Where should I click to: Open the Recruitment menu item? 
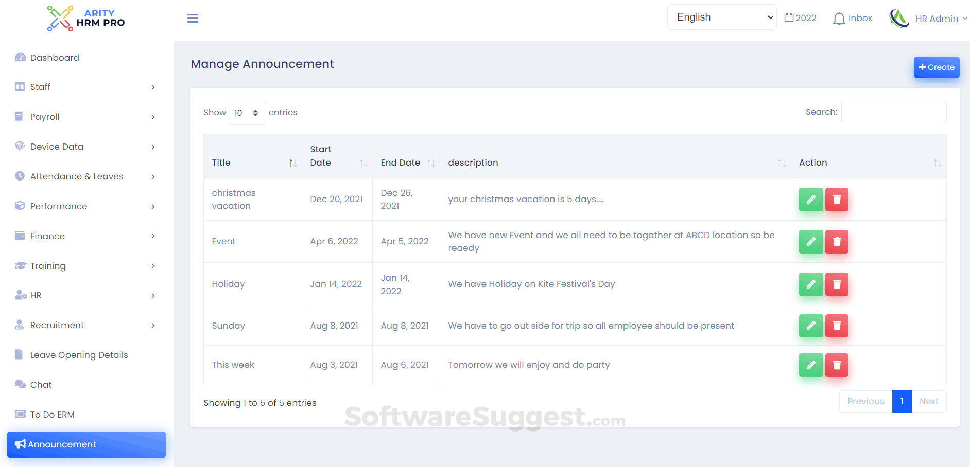click(57, 325)
